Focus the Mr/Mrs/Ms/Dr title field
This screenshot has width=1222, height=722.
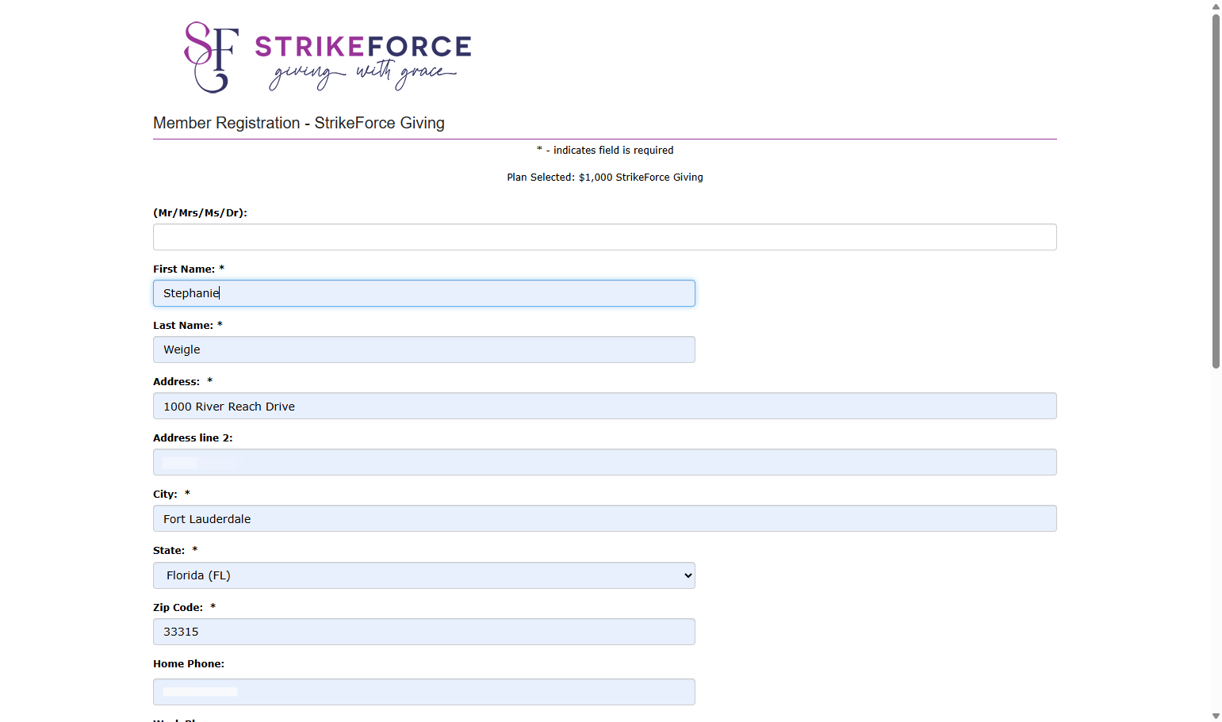[604, 237]
